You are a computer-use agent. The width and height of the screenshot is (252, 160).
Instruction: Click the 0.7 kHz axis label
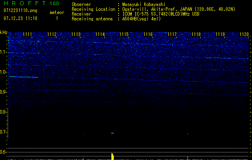click(4, 132)
